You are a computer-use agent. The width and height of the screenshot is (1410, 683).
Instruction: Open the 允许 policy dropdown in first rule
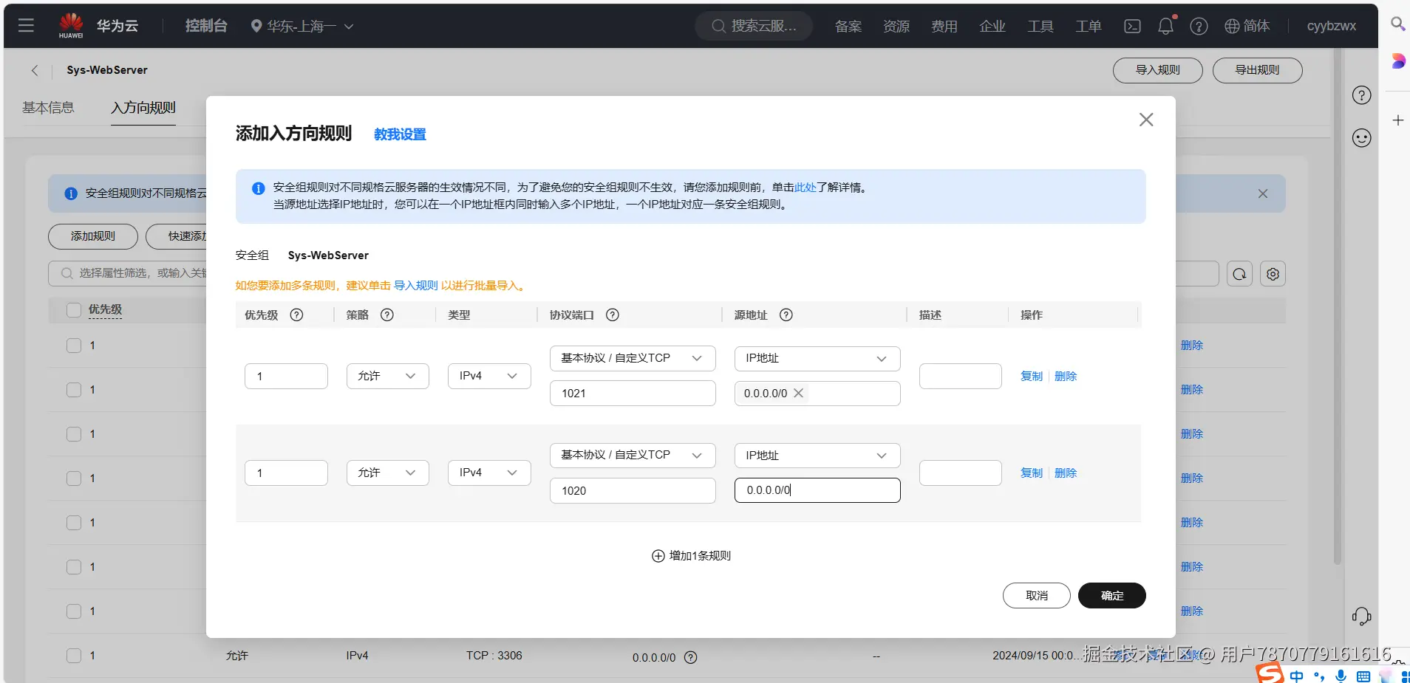387,376
